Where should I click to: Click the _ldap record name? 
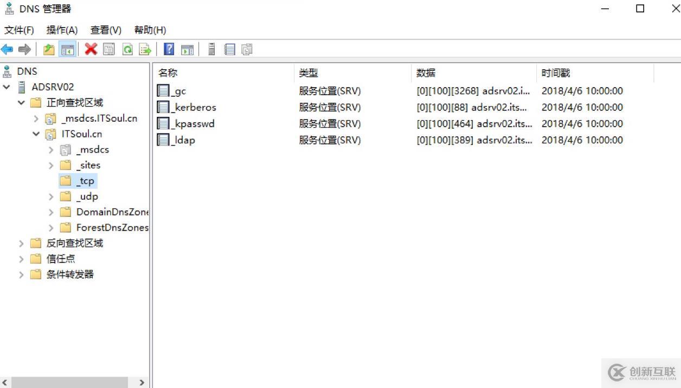183,140
